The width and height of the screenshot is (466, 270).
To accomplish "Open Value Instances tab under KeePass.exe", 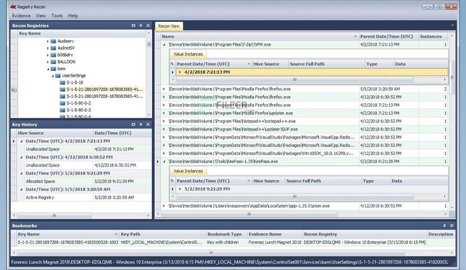I will [188, 171].
